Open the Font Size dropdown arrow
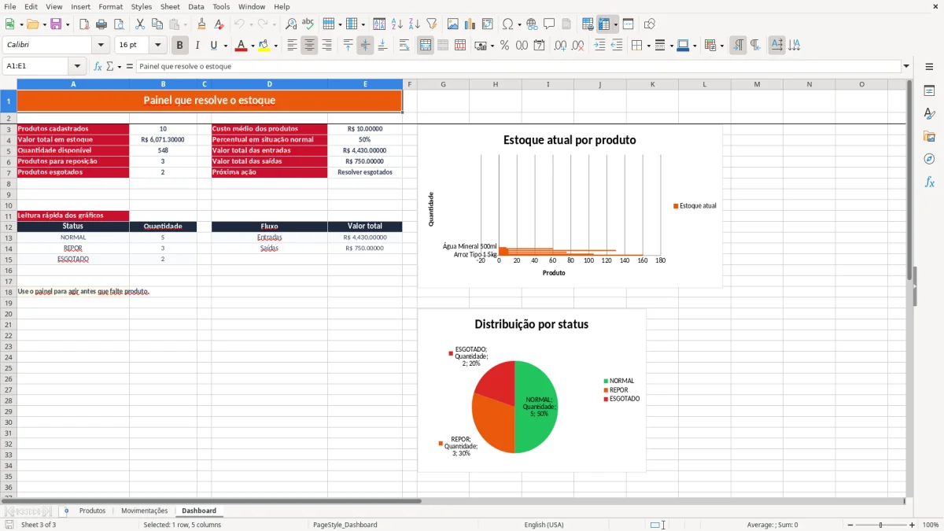 [158, 46]
